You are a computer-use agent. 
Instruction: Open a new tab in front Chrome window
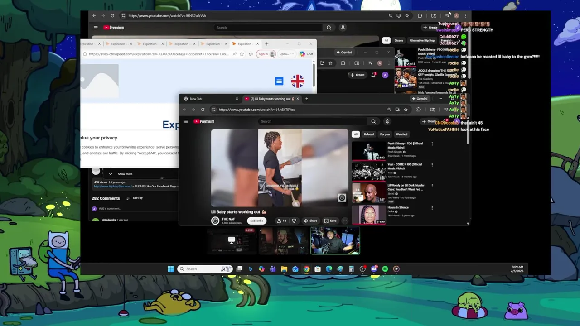(306, 99)
